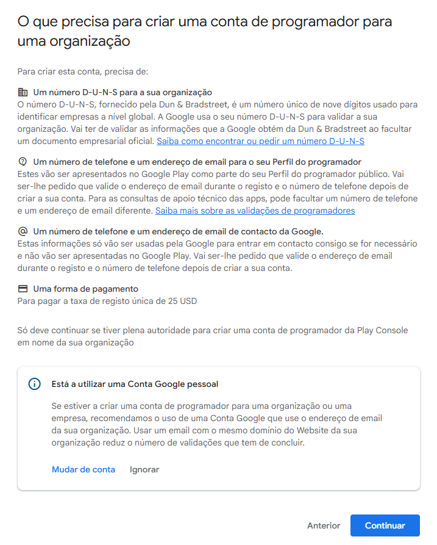Dismiss the notice with Ignorar
This screenshot has height=545, width=437.
144,469
